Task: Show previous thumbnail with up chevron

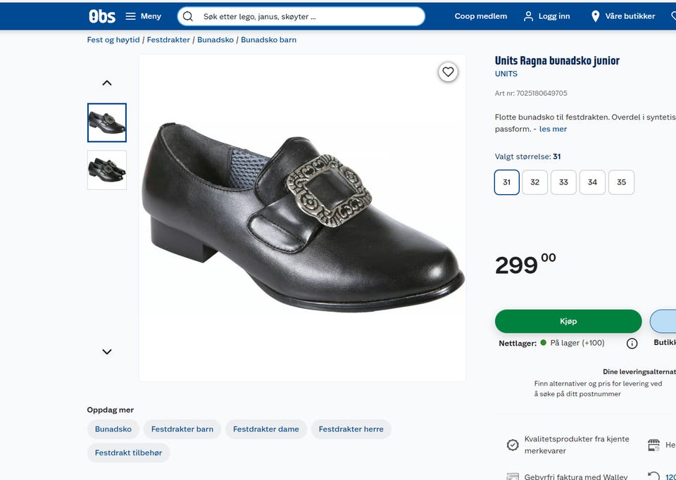Action: pos(107,83)
